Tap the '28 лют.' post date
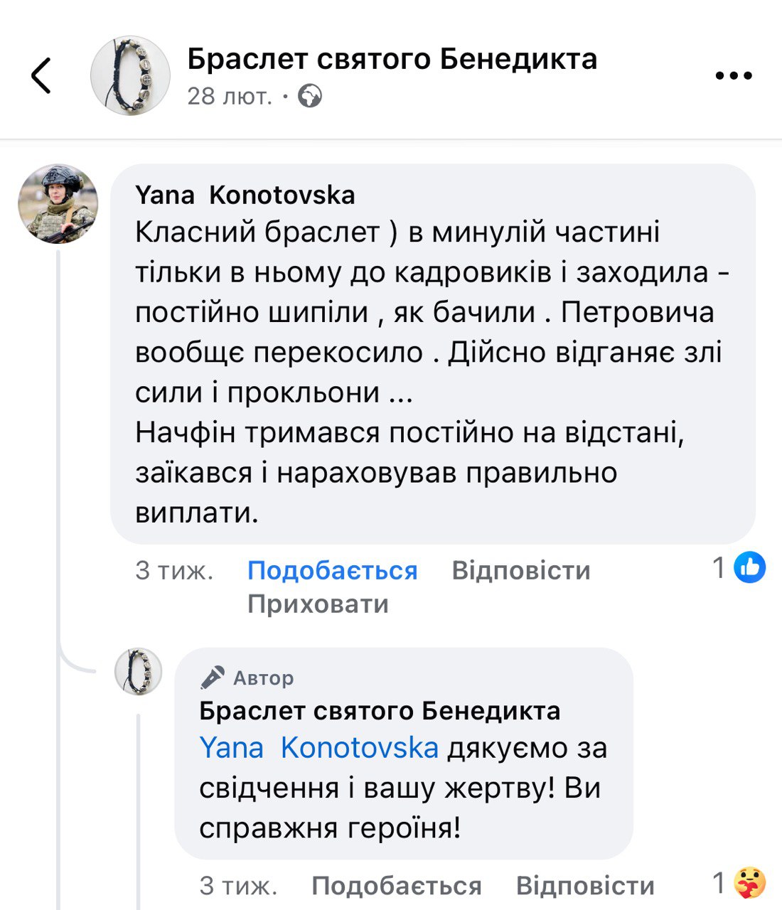The image size is (782, 910). pyautogui.click(x=230, y=96)
